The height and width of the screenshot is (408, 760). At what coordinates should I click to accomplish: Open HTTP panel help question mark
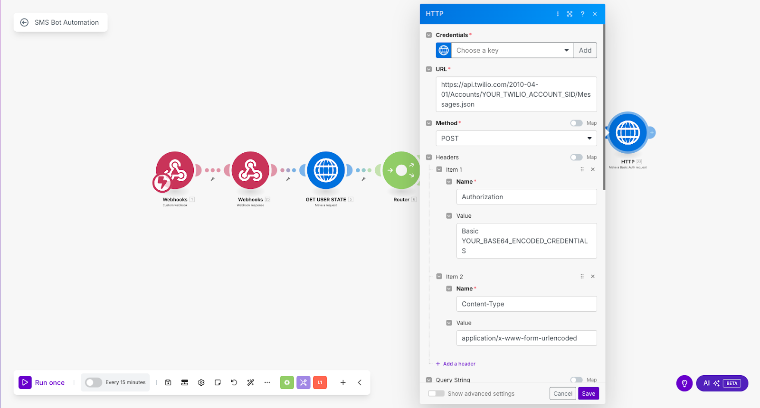pyautogui.click(x=582, y=14)
